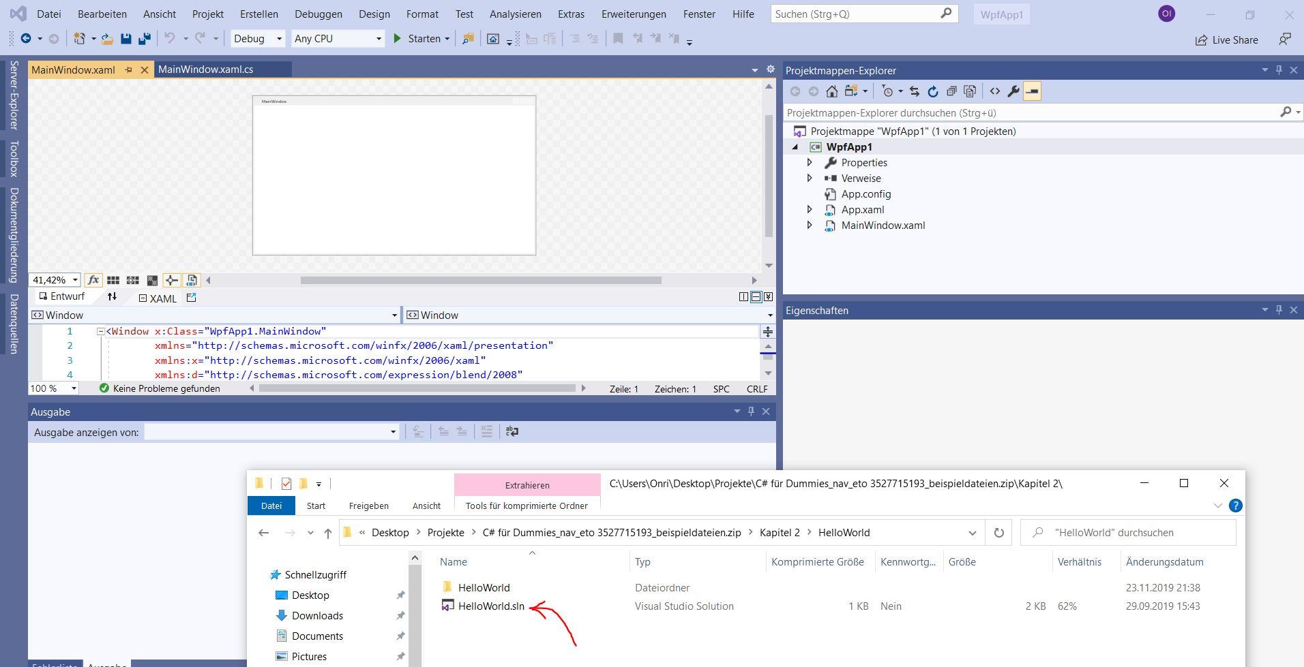The image size is (1304, 667).
Task: Expand the MainWindow.xaml tree node
Action: (810, 225)
